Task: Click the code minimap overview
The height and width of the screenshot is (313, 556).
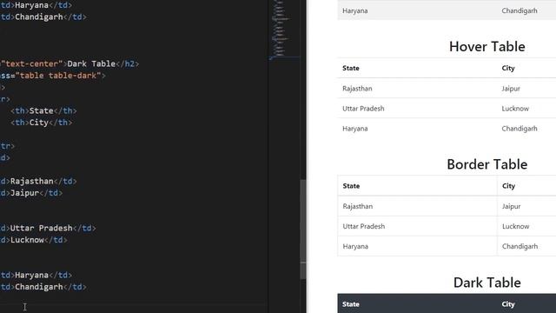Action: [284, 29]
